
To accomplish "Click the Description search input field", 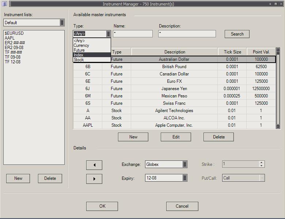I will point(187,34).
